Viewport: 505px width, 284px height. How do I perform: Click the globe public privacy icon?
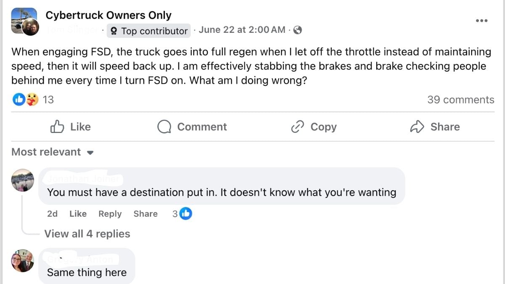tap(298, 30)
